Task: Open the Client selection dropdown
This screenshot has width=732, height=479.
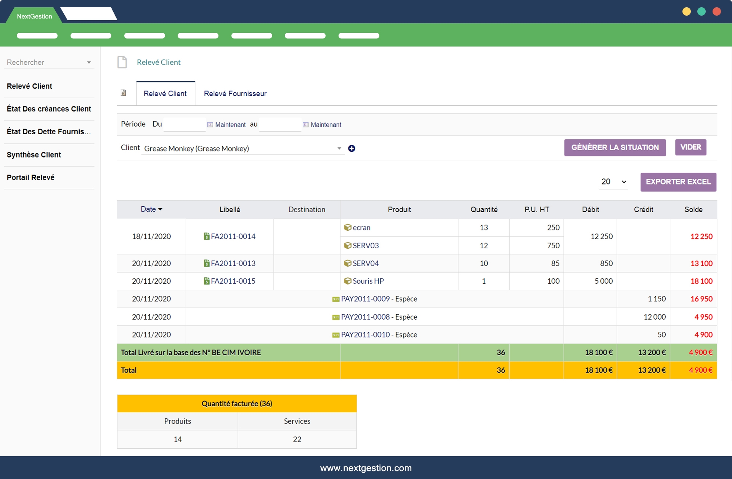Action: point(339,148)
